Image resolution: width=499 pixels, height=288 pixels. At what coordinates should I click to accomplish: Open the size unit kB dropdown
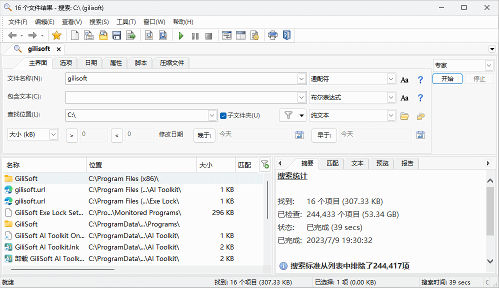tap(53, 134)
